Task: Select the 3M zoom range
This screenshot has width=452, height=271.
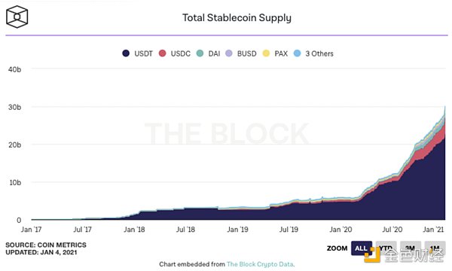Action: point(411,248)
